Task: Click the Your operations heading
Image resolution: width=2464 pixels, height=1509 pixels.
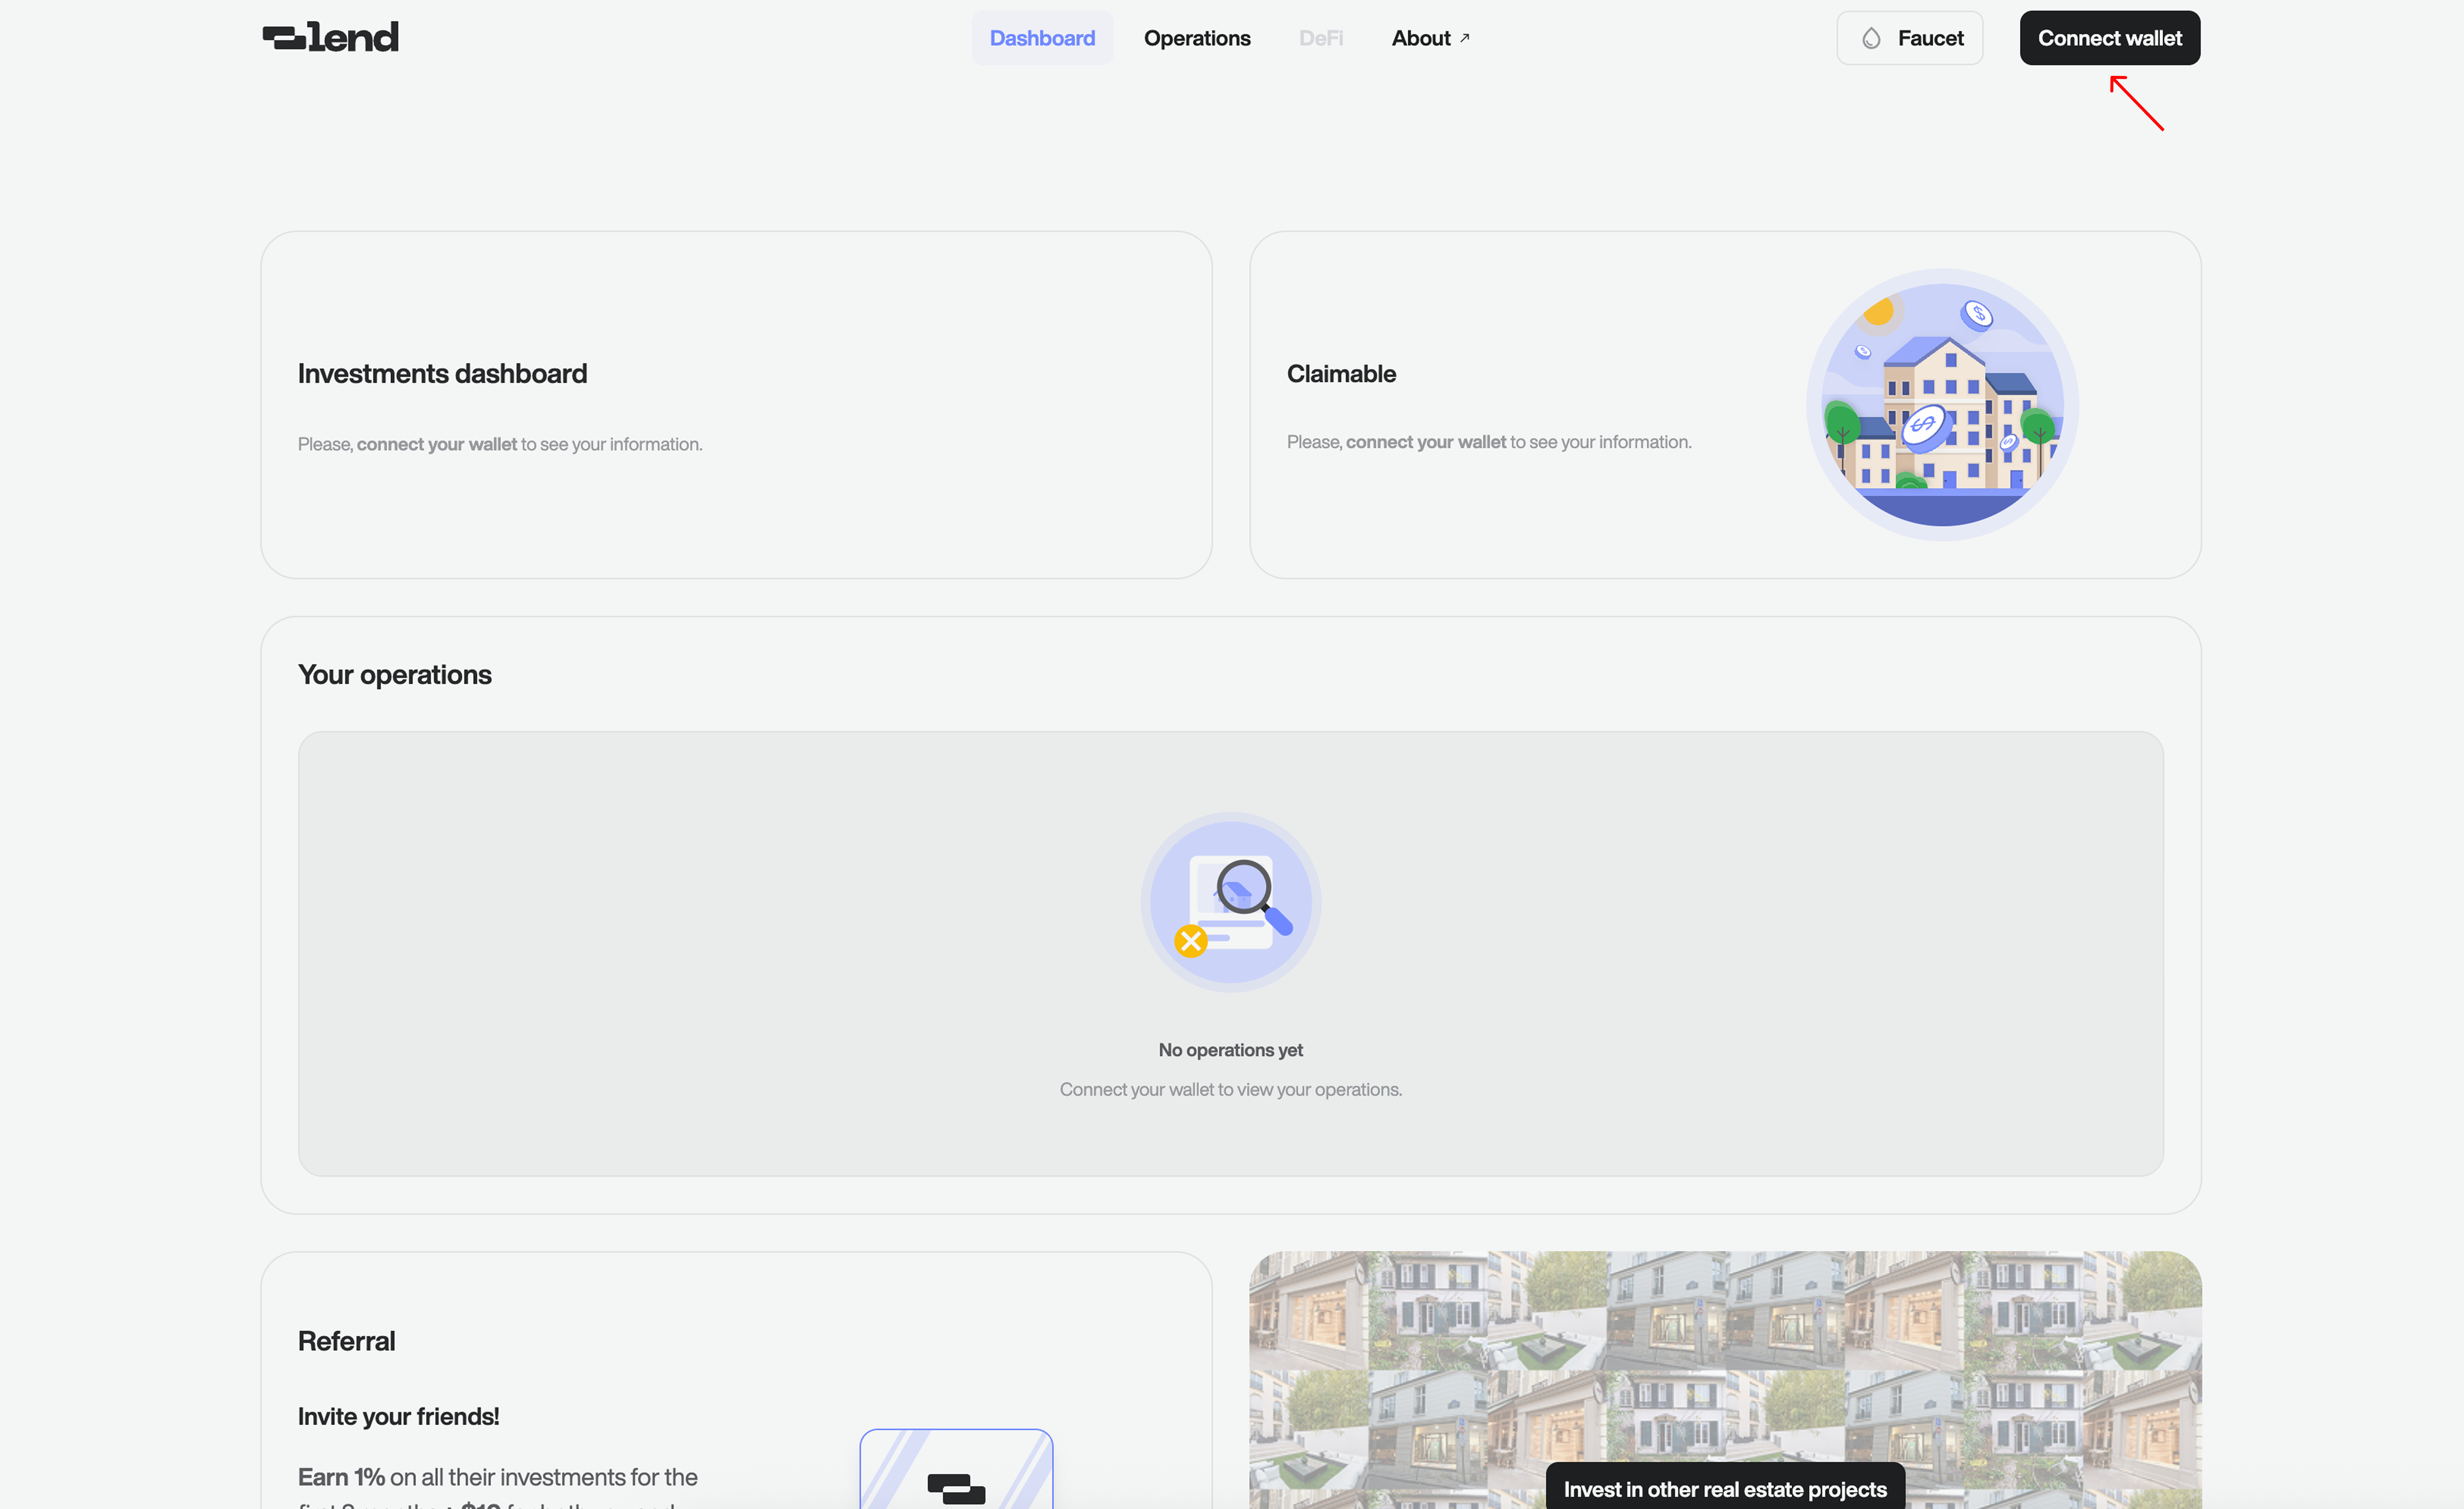Action: tap(394, 675)
